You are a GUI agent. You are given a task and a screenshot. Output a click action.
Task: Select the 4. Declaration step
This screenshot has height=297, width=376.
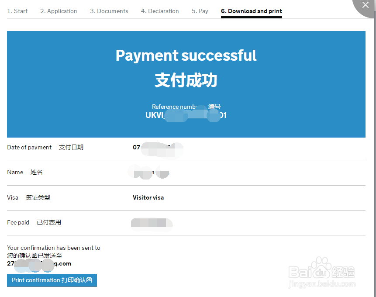(x=160, y=11)
